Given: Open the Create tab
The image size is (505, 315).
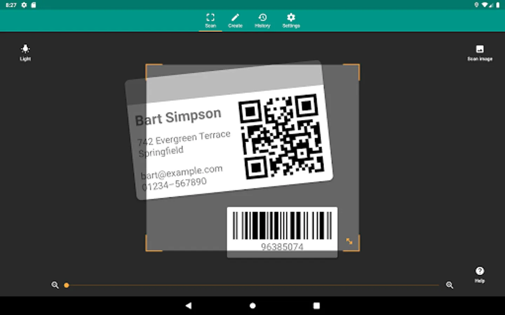Looking at the screenshot, I should 235,21.
